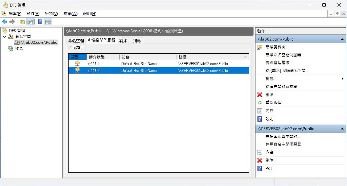Click 從 [顯示] 移除命名空間... action
The height and width of the screenshot is (186, 347).
287,71
